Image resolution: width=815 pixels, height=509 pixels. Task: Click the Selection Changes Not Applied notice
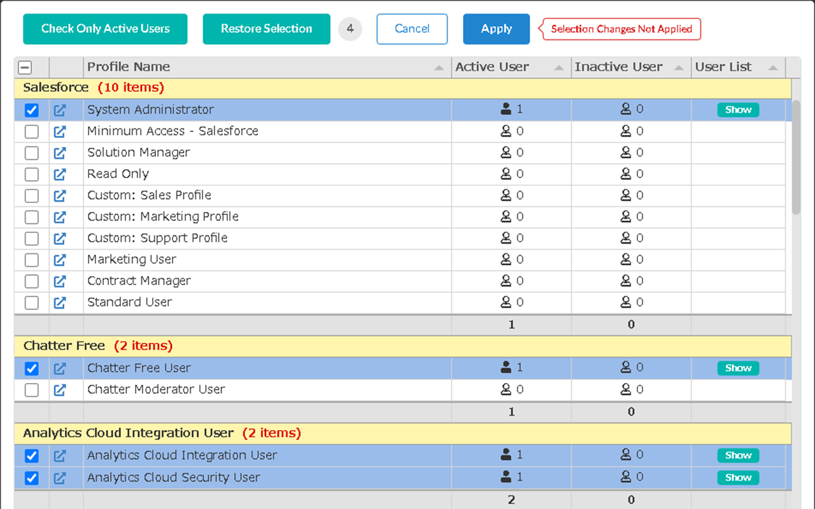pyautogui.click(x=621, y=29)
